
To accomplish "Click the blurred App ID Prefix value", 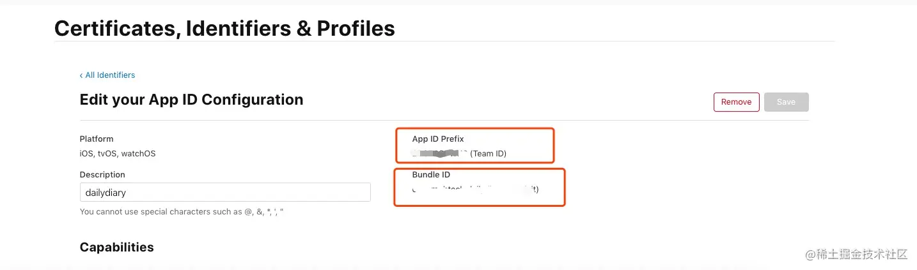I will coord(439,153).
